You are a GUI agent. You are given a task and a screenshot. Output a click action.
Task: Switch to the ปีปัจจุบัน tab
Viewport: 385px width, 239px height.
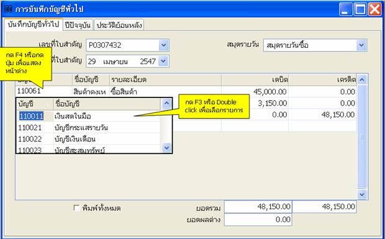78,25
